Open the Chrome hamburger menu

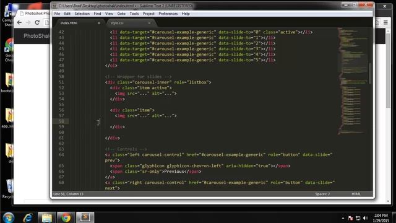(x=385, y=22)
